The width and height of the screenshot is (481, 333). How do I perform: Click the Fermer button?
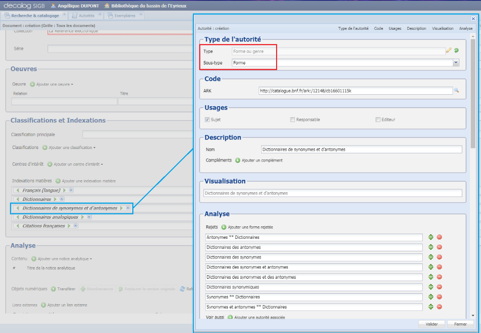coord(460,324)
